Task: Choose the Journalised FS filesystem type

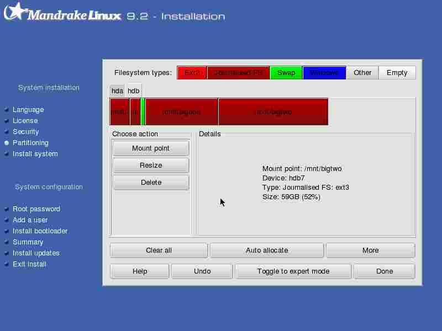Action: pos(239,73)
